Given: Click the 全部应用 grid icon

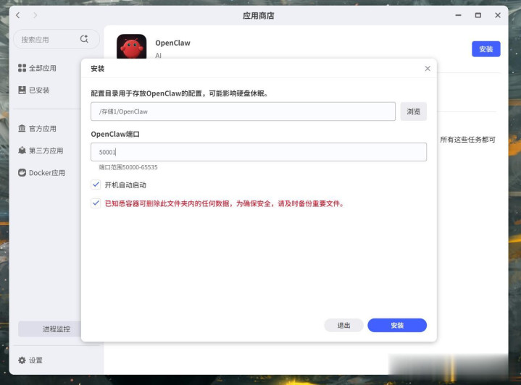Looking at the screenshot, I should coord(22,68).
